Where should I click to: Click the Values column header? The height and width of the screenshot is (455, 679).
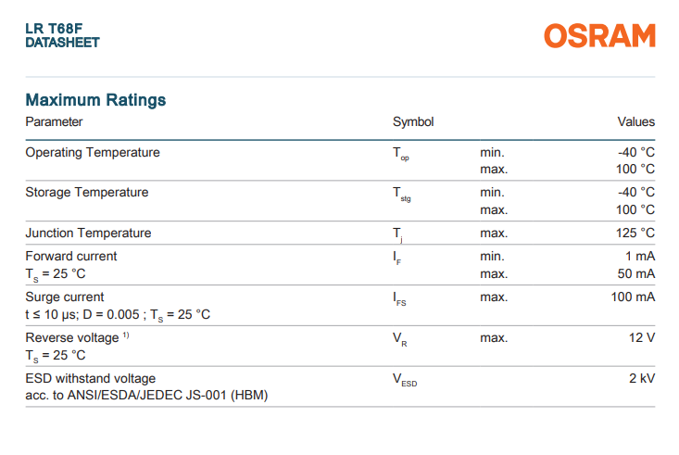click(x=635, y=122)
